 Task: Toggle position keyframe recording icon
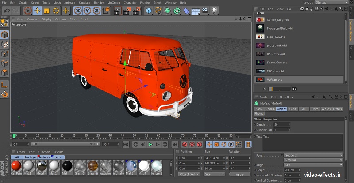click(209, 145)
